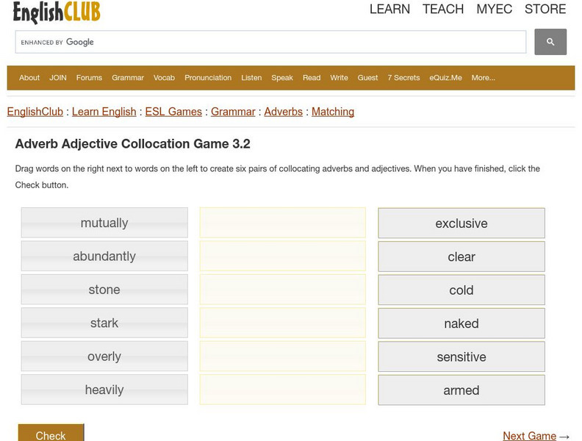This screenshot has height=441, width=582.
Task: Click the 'abundantly' word box
Action: click(104, 256)
